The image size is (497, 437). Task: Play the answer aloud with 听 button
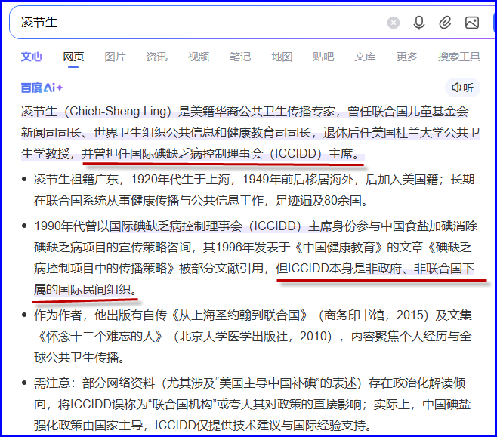coord(462,88)
